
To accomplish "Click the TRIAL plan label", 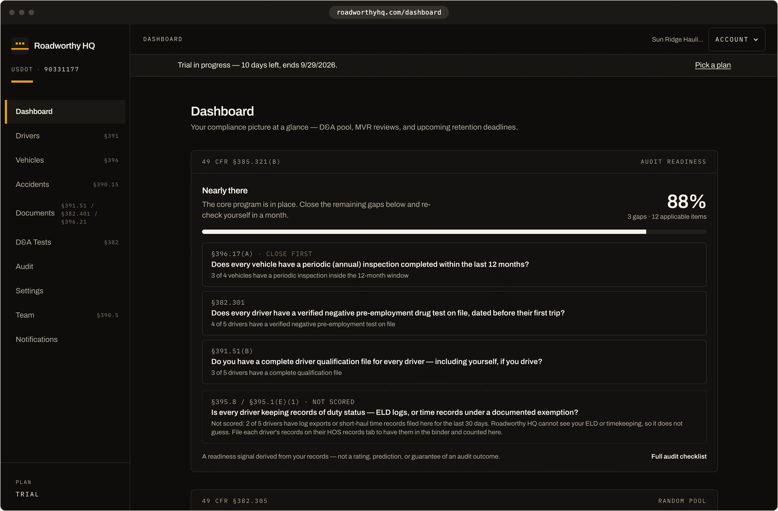I will [28, 494].
